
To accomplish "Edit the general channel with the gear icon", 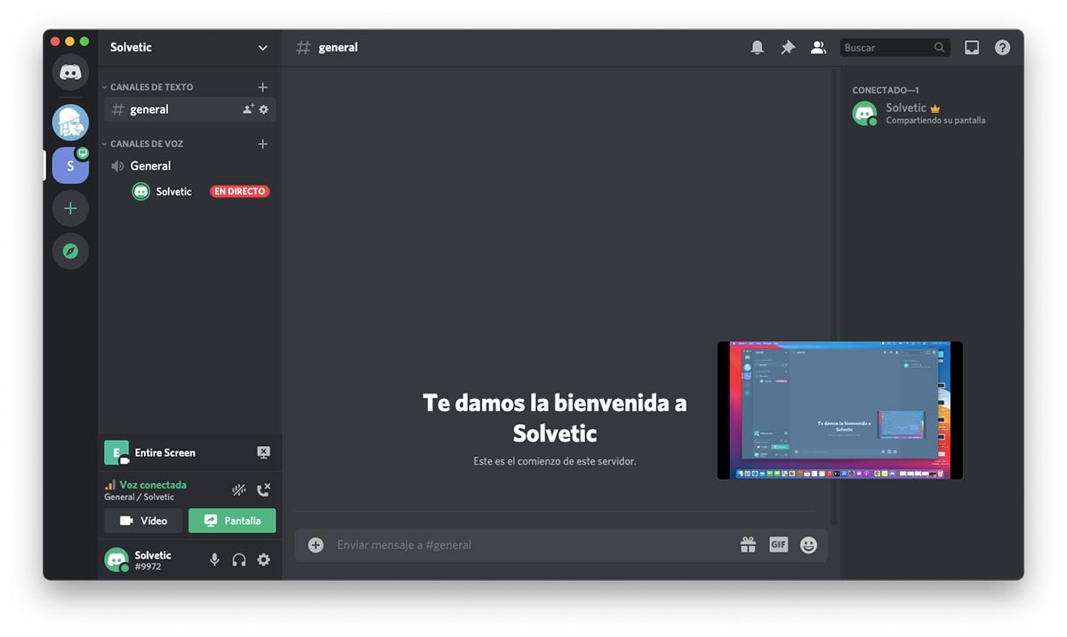I will pos(263,109).
